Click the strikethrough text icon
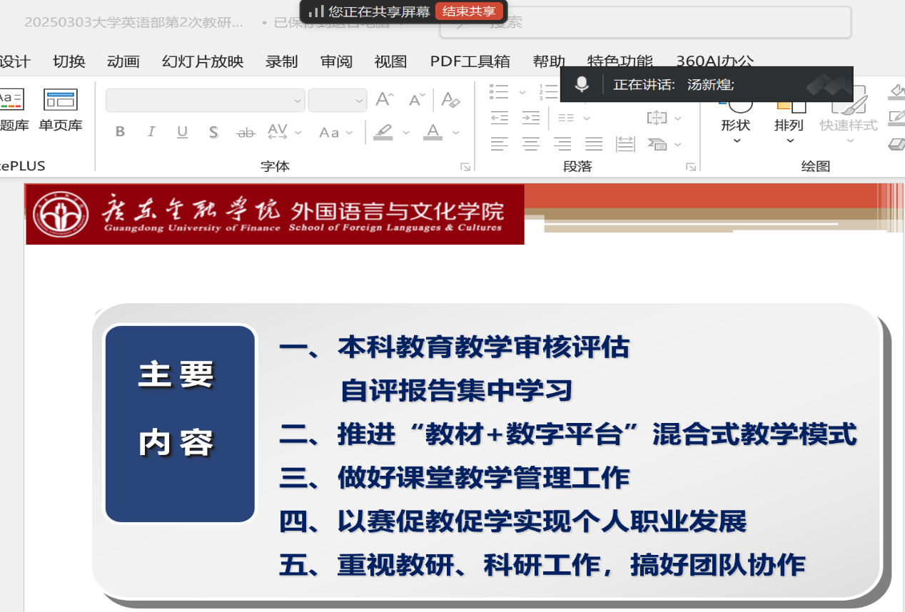 246,132
